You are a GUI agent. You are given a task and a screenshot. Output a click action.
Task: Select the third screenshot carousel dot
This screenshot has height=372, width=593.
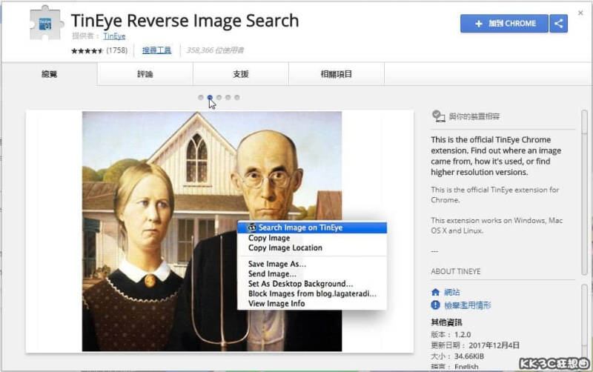coord(219,98)
